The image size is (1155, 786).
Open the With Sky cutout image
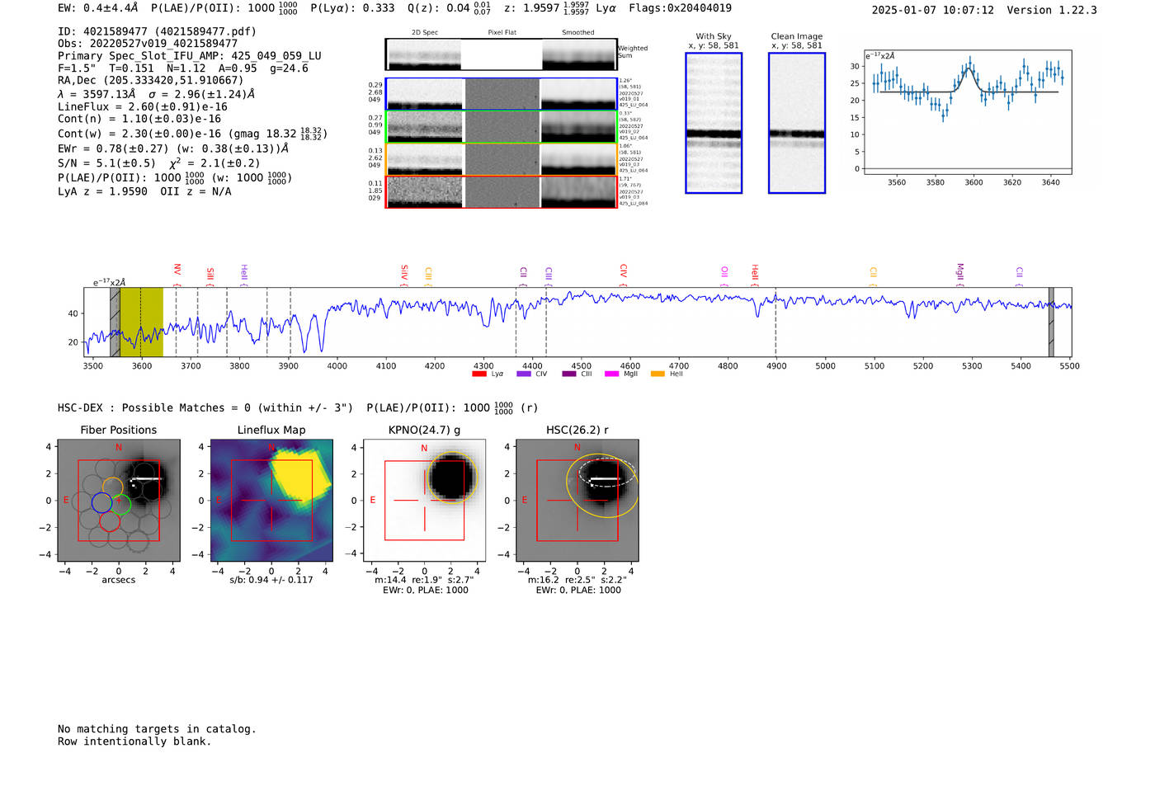[714, 123]
